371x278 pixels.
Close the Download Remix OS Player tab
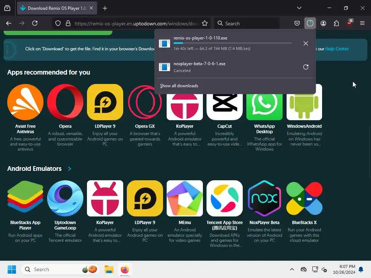pyautogui.click(x=91, y=8)
